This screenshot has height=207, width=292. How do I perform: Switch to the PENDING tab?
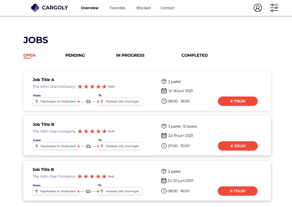[75, 55]
